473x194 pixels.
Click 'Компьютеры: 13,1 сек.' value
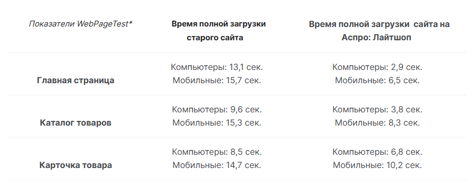217,67
